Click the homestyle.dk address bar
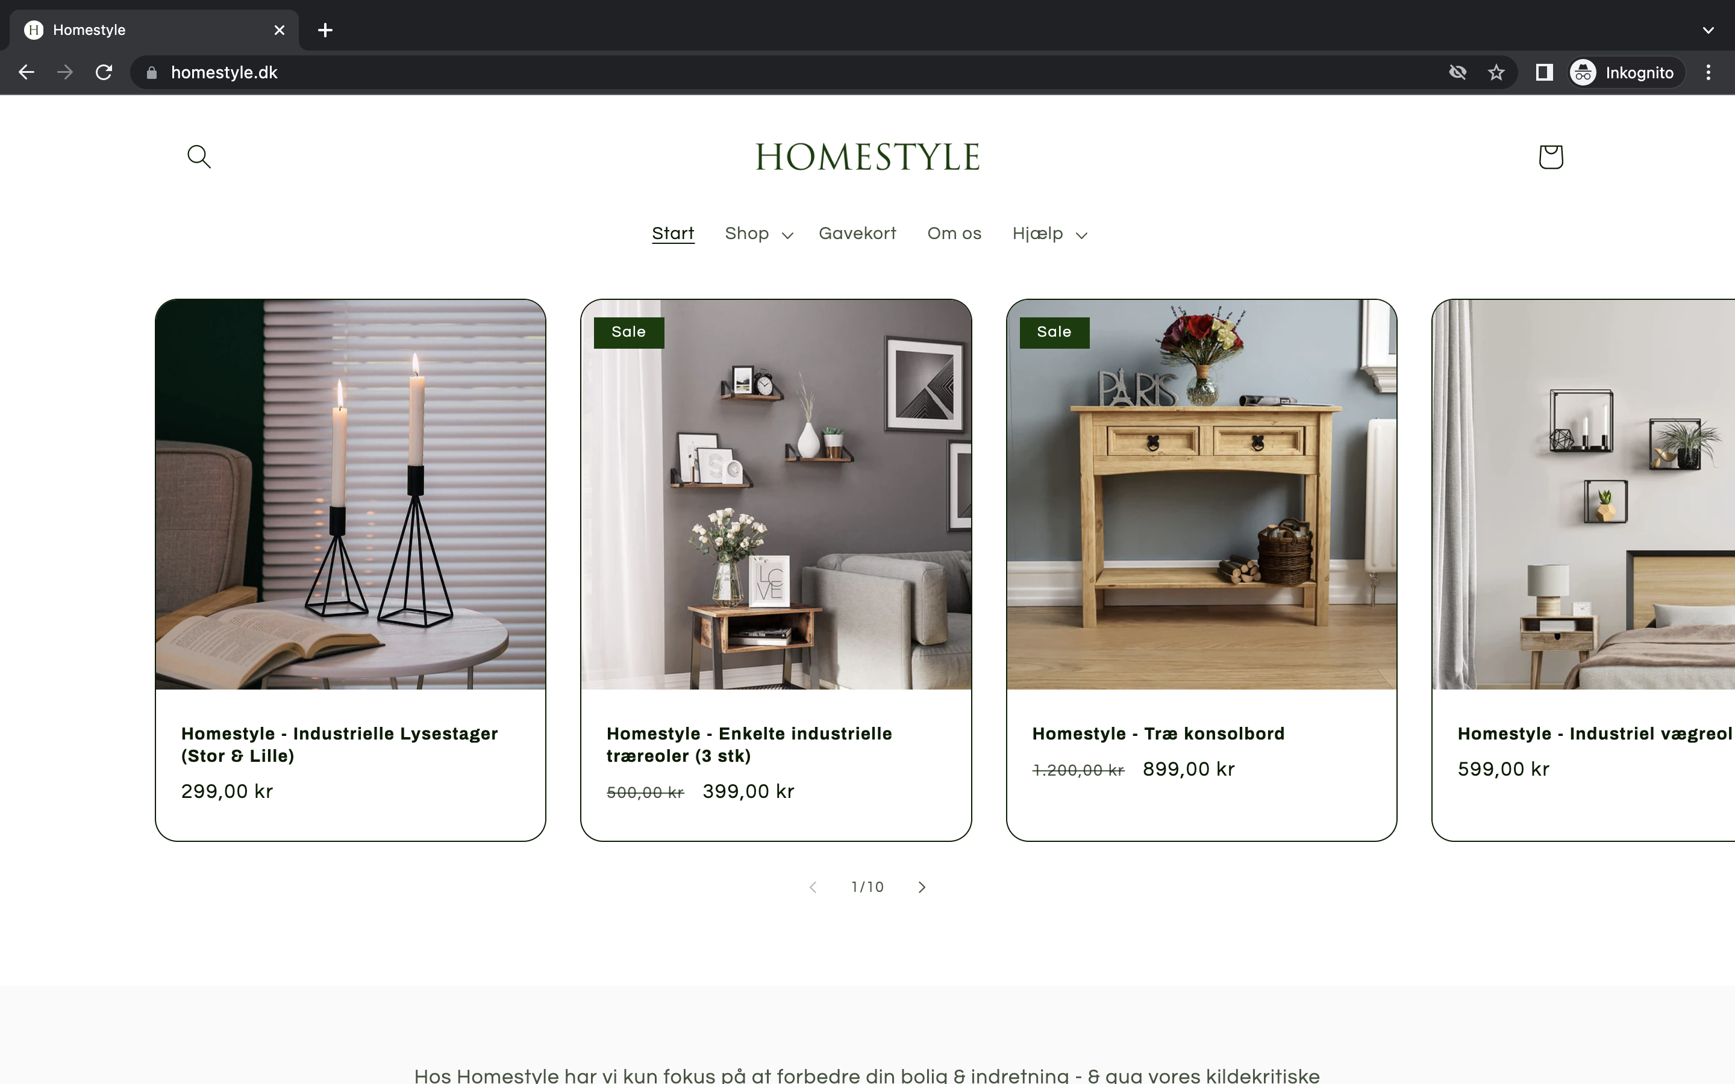 coord(789,72)
